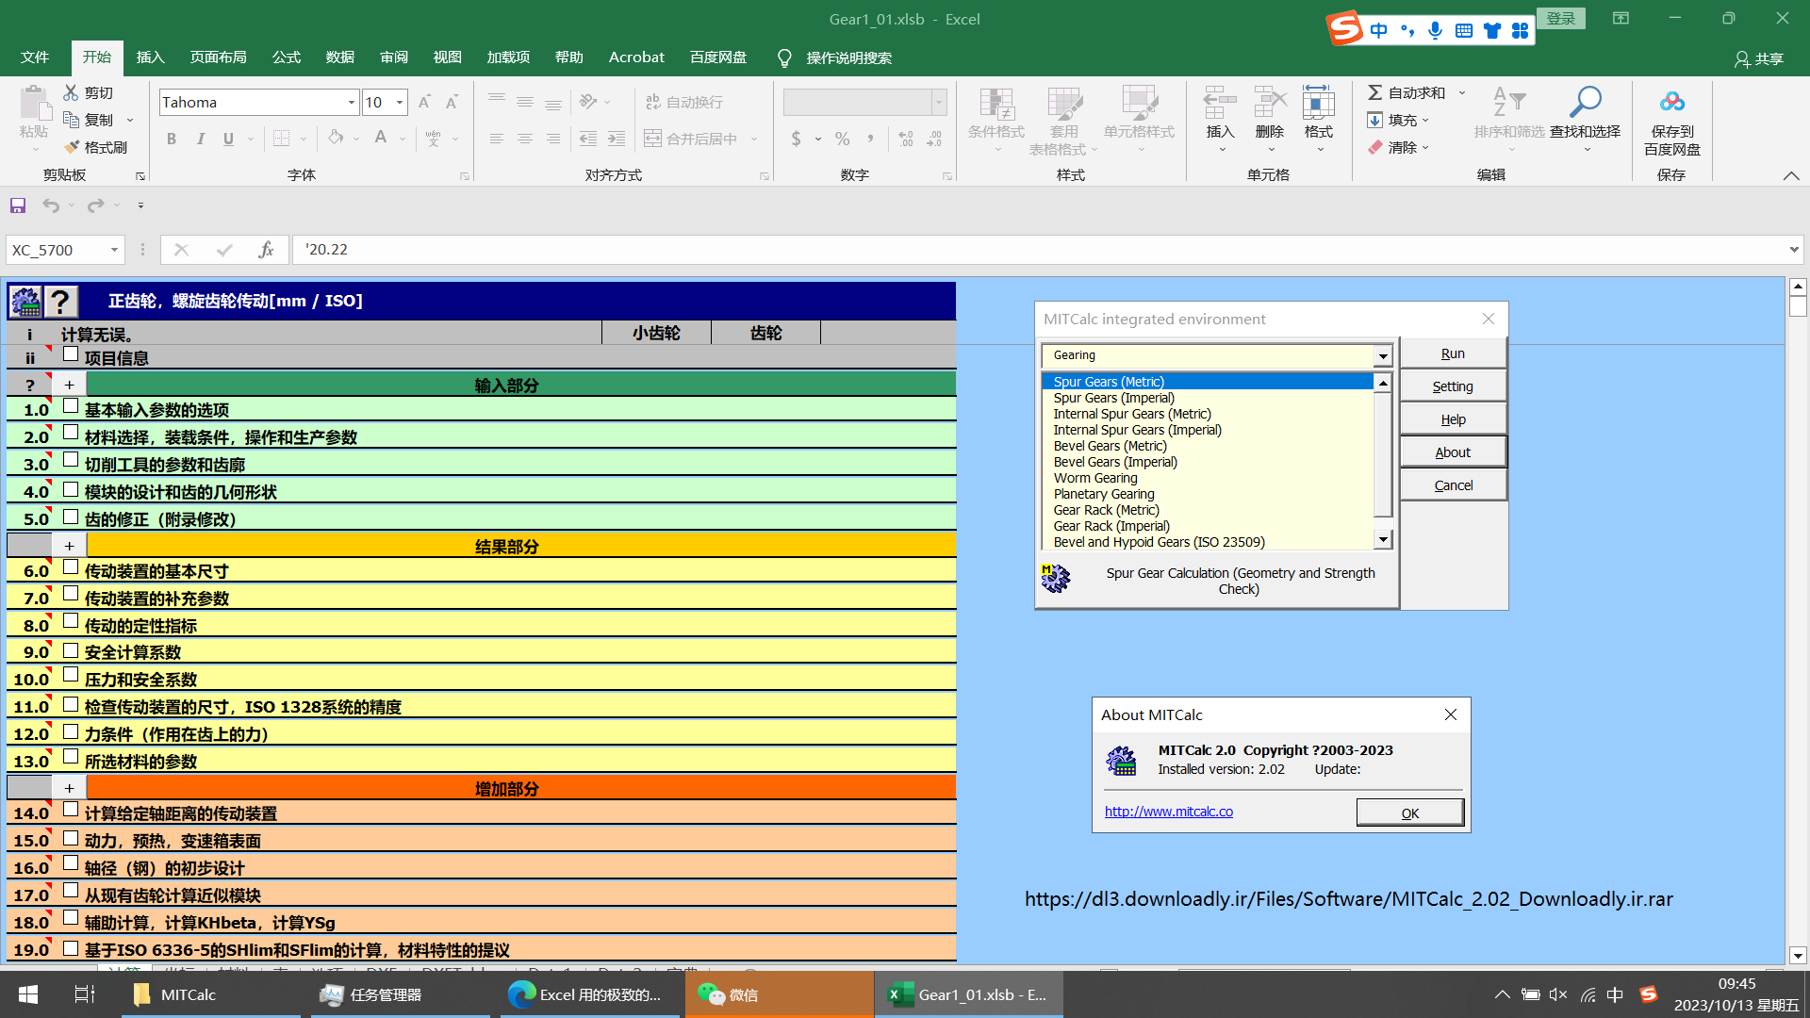This screenshot has height=1018, width=1810.
Task: Click the Undo arrow icon
Action: pos(51,205)
